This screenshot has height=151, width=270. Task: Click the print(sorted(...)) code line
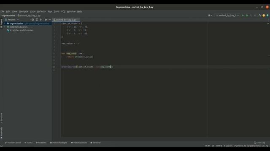coord(87,67)
